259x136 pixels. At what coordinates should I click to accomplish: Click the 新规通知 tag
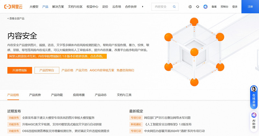[136, 124]
